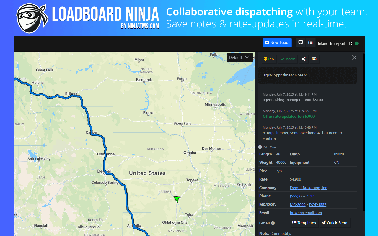Screen dimensions: 378x236
Task: Click Flagstaff on the map
Action: click(41, 226)
